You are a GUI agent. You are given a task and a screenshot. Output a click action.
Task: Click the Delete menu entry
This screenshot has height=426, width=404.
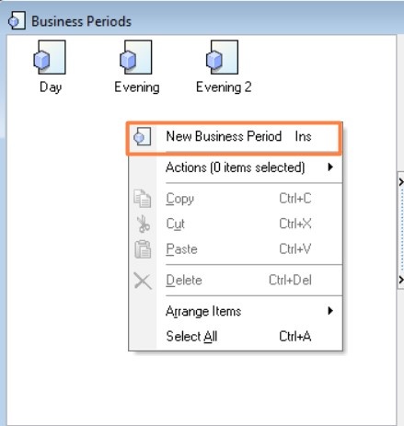[235, 281]
